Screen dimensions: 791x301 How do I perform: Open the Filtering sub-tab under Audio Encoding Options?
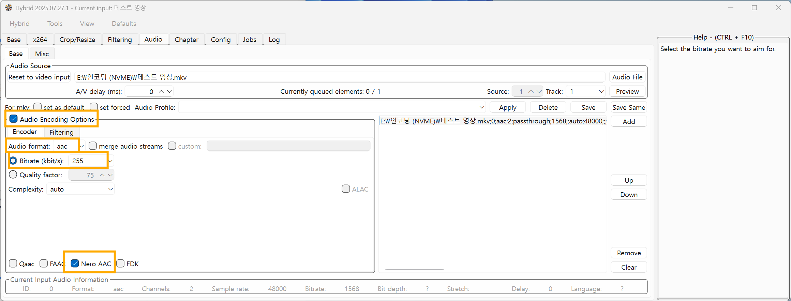61,132
